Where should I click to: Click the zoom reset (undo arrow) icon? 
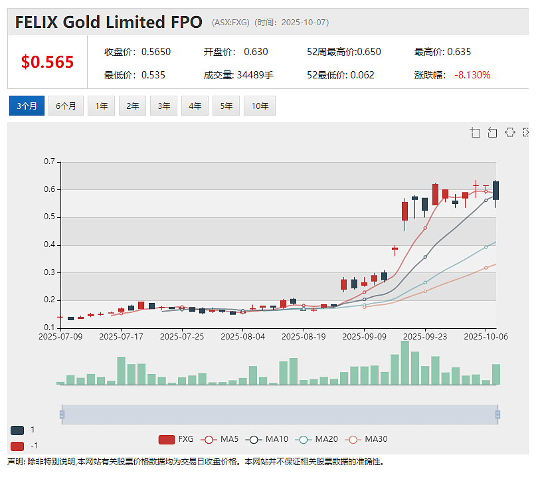(492, 132)
